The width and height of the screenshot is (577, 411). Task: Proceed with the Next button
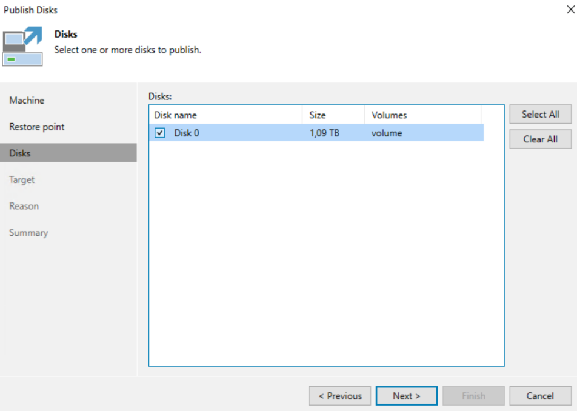click(x=407, y=396)
